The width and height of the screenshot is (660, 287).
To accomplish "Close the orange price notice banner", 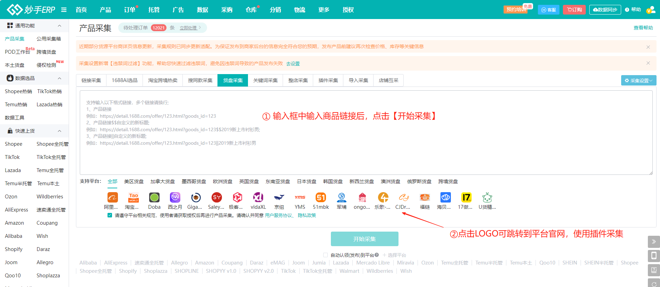I will (x=648, y=47).
